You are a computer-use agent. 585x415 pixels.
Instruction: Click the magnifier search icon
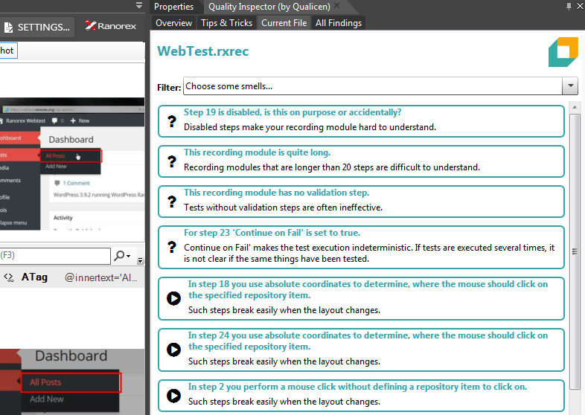119,256
